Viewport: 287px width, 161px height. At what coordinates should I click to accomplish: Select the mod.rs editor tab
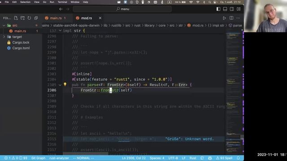[86, 18]
